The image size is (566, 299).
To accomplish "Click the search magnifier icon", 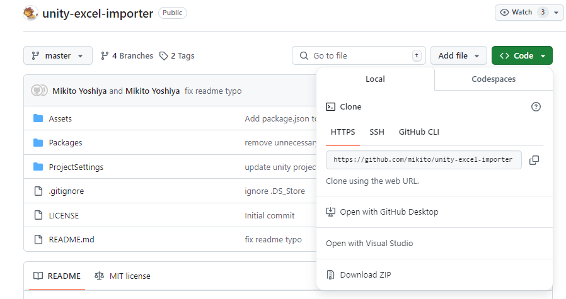I will (x=304, y=55).
